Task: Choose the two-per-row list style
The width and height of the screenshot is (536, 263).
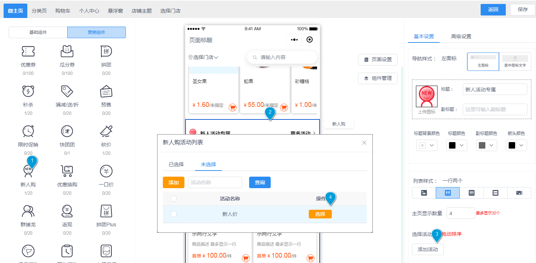Action: pyautogui.click(x=448, y=193)
